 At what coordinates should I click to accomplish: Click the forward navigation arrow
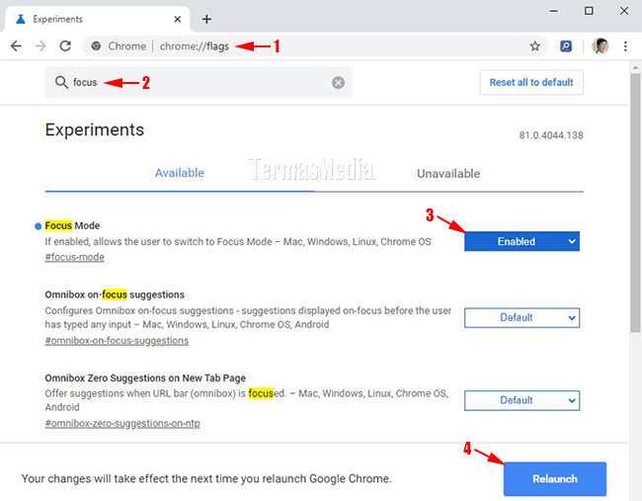click(40, 45)
